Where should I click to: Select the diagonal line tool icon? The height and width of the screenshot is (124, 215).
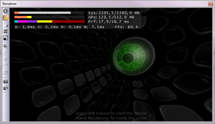point(6,53)
